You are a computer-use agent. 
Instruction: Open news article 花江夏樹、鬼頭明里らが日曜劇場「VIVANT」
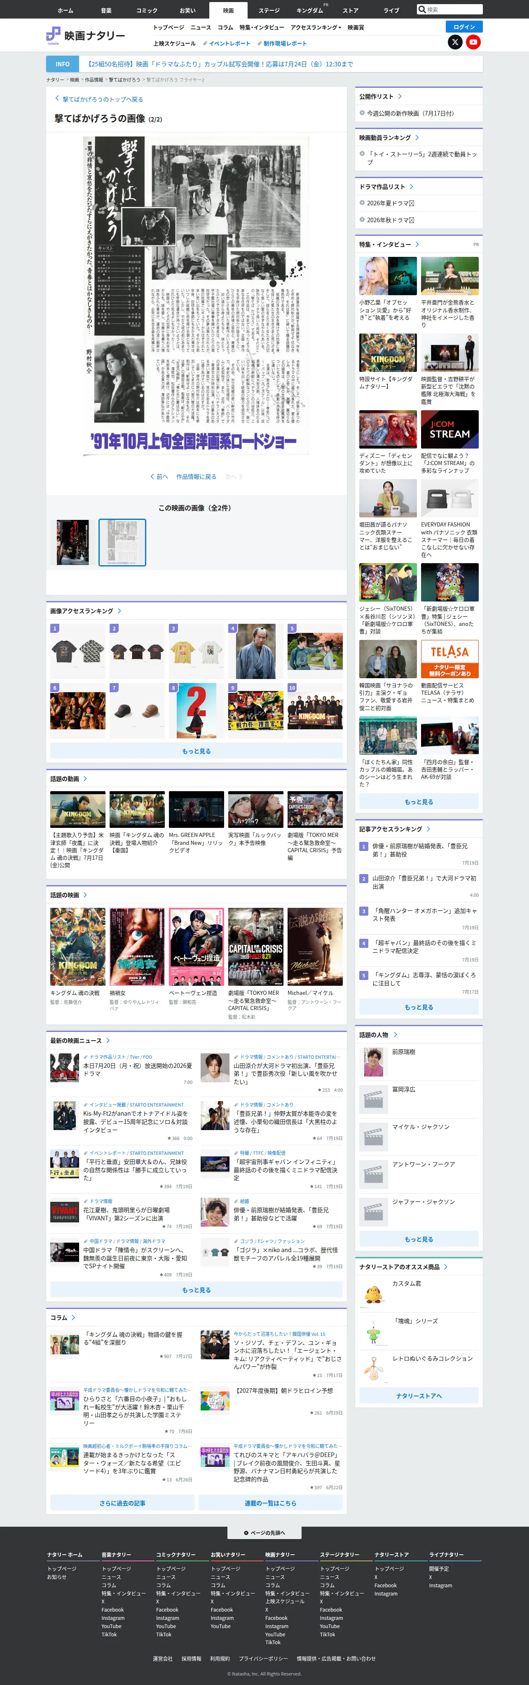(126, 1214)
